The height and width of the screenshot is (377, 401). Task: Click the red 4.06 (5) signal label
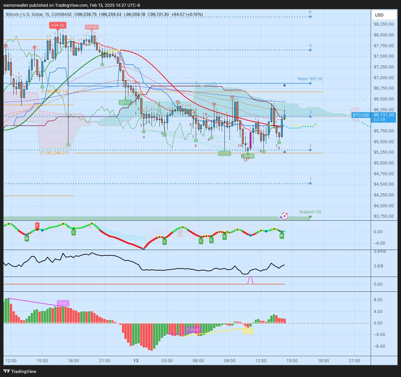[x=58, y=25]
